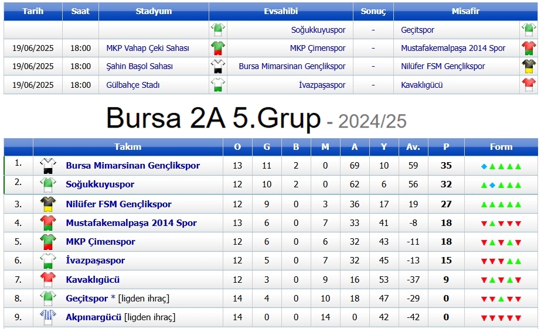Screen dimensions: 541x329
Task: Click the Av. column header
Action: click(x=413, y=147)
